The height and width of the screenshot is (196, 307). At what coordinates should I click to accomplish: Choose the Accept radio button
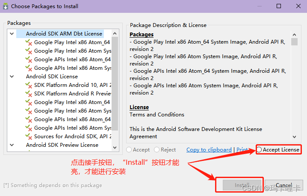click(138, 150)
